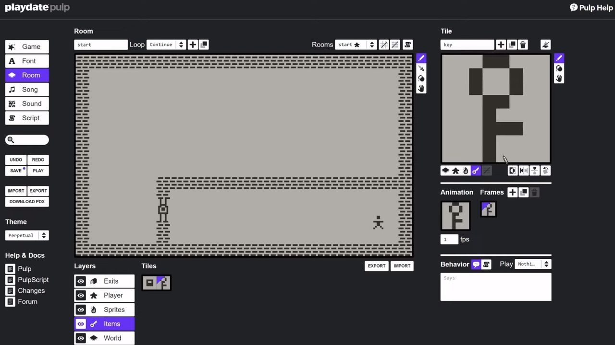Select the hand tool in room editor
This screenshot has height=345, width=615.
click(421, 89)
